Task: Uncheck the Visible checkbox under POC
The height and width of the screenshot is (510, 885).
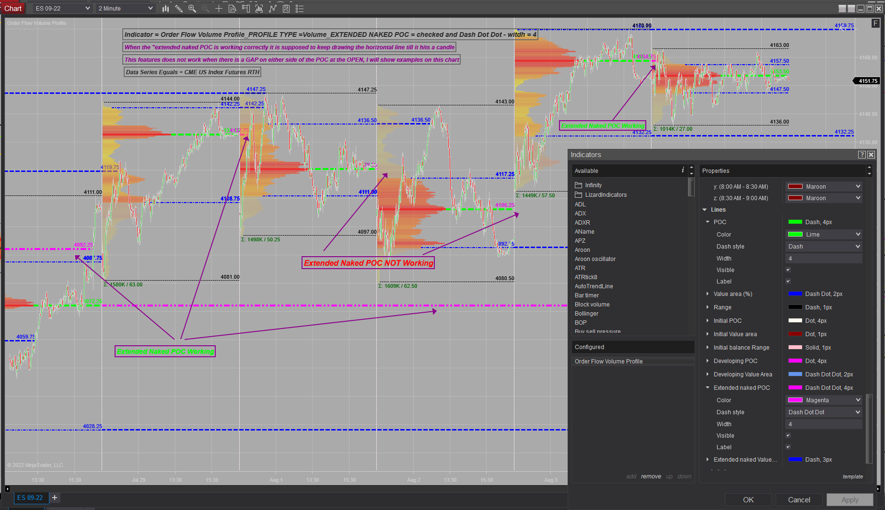Action: (x=788, y=270)
